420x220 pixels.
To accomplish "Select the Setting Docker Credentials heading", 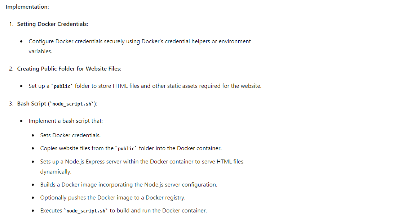I will point(53,24).
